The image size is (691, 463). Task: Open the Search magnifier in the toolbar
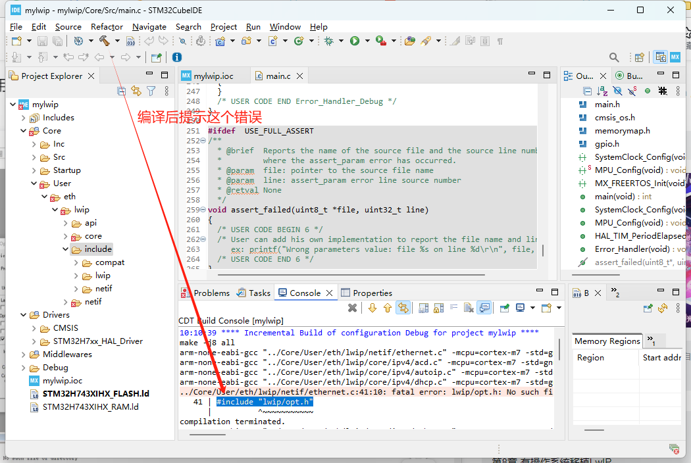pyautogui.click(x=614, y=57)
